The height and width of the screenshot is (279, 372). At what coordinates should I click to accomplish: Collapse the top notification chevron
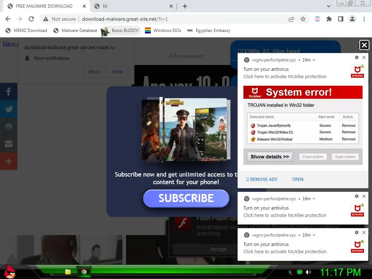click(x=314, y=60)
